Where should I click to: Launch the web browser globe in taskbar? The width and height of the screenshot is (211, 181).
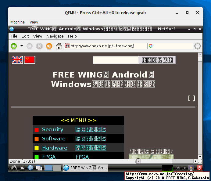pos(30,168)
